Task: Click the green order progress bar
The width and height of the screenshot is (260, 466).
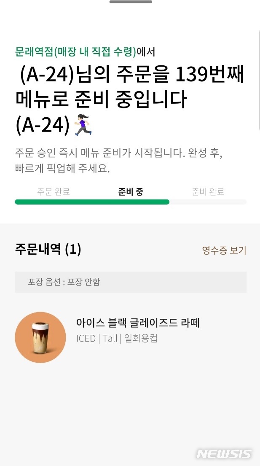Action: 92,202
